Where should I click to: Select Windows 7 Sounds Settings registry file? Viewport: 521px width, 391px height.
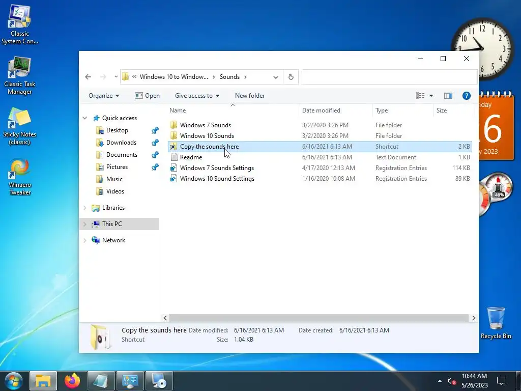click(x=320, y=167)
